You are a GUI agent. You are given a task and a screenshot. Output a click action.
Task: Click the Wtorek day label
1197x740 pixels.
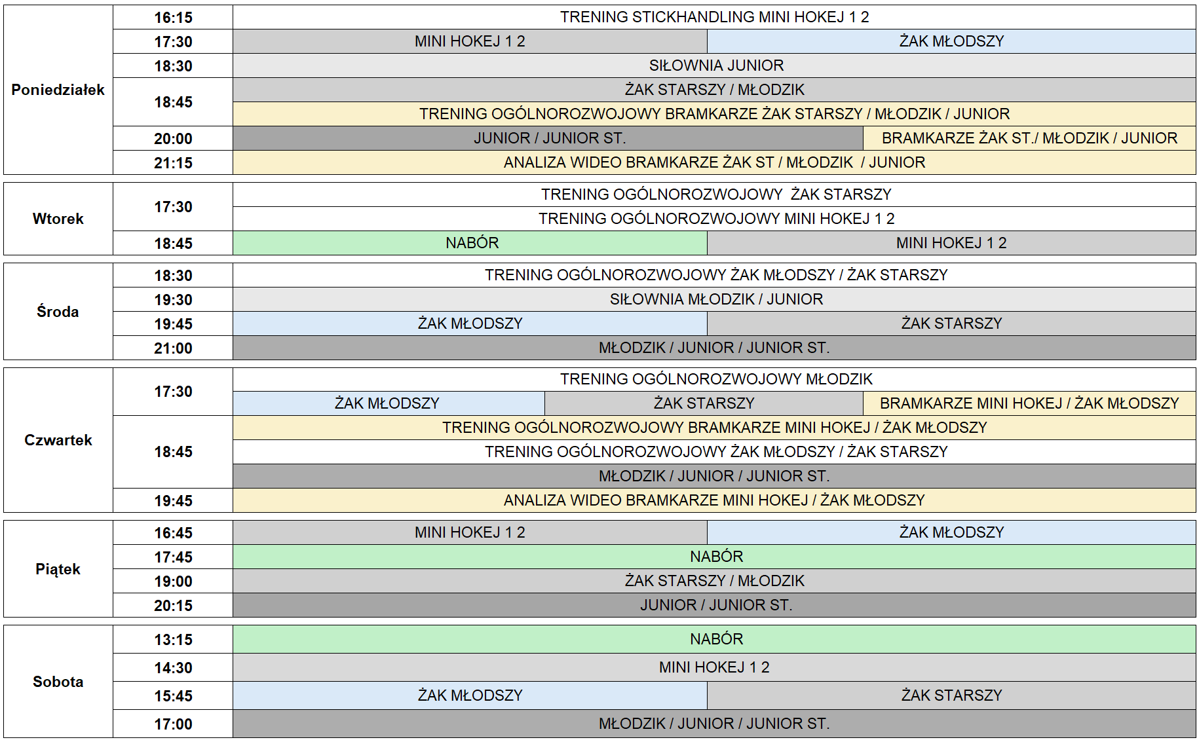[x=58, y=219]
